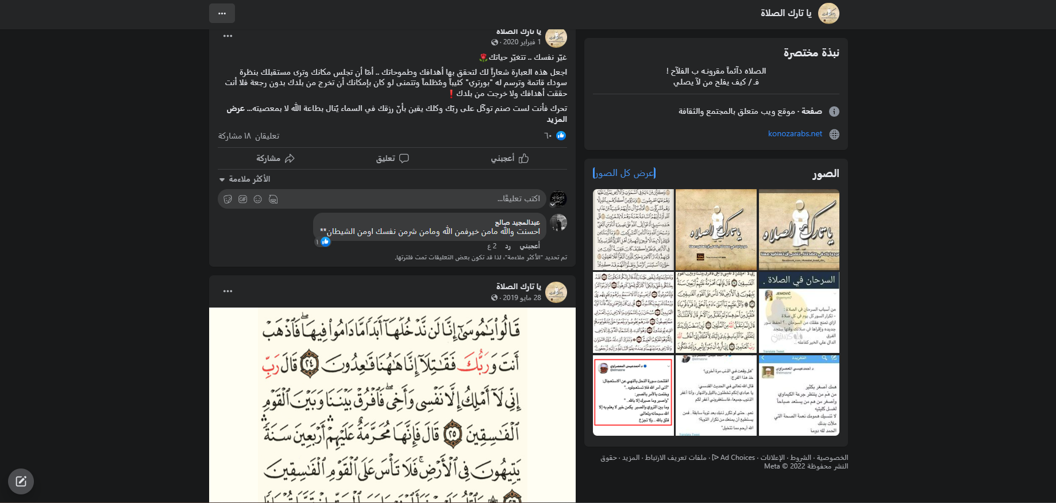Click the مشاركة share button

275,158
